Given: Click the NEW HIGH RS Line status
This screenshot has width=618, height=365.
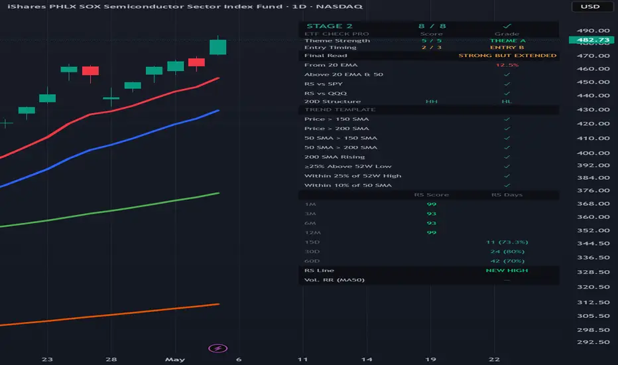Looking at the screenshot, I should 507,271.
